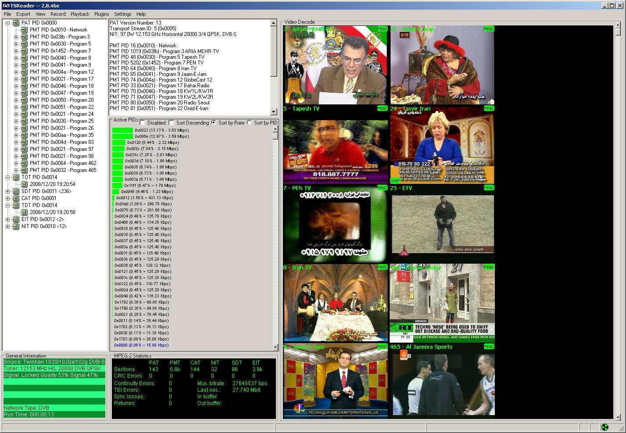The image size is (626, 433).
Task: Open the Playback menu
Action: coord(80,14)
